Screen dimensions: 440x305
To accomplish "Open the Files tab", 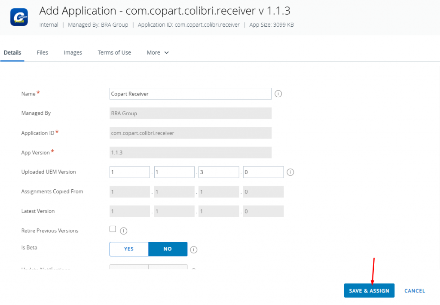I will pos(43,53).
